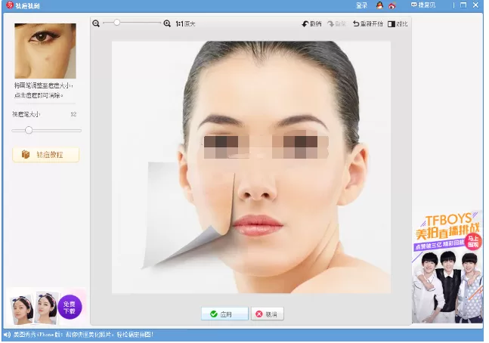The height and width of the screenshot is (343, 489).
Task: Cancel with the 取消 button
Action: pos(268,314)
